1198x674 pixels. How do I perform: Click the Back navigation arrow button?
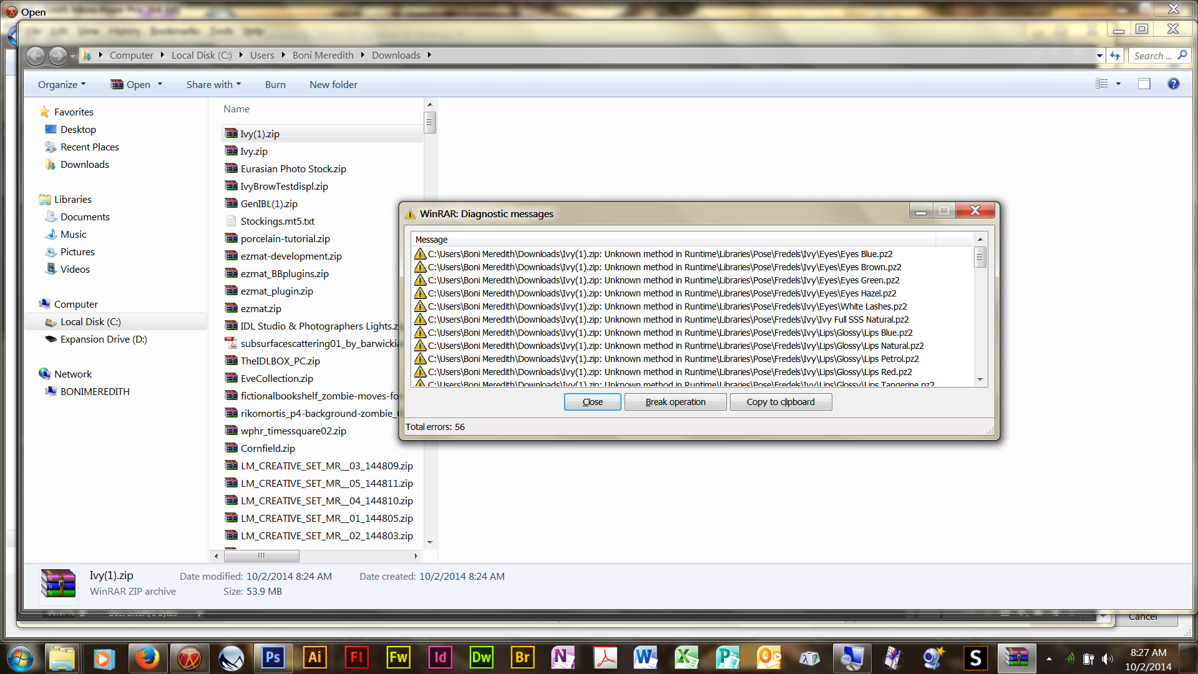36,56
